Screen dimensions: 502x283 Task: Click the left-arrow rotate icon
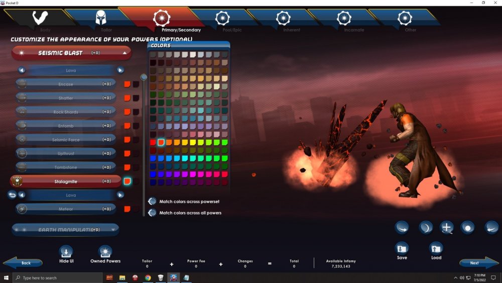click(491, 228)
